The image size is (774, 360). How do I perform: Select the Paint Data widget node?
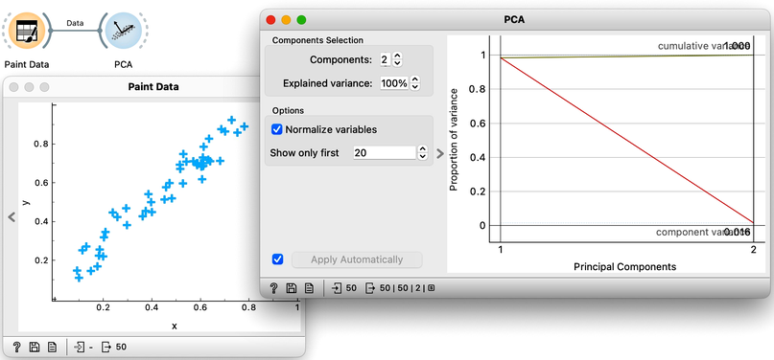[x=27, y=32]
